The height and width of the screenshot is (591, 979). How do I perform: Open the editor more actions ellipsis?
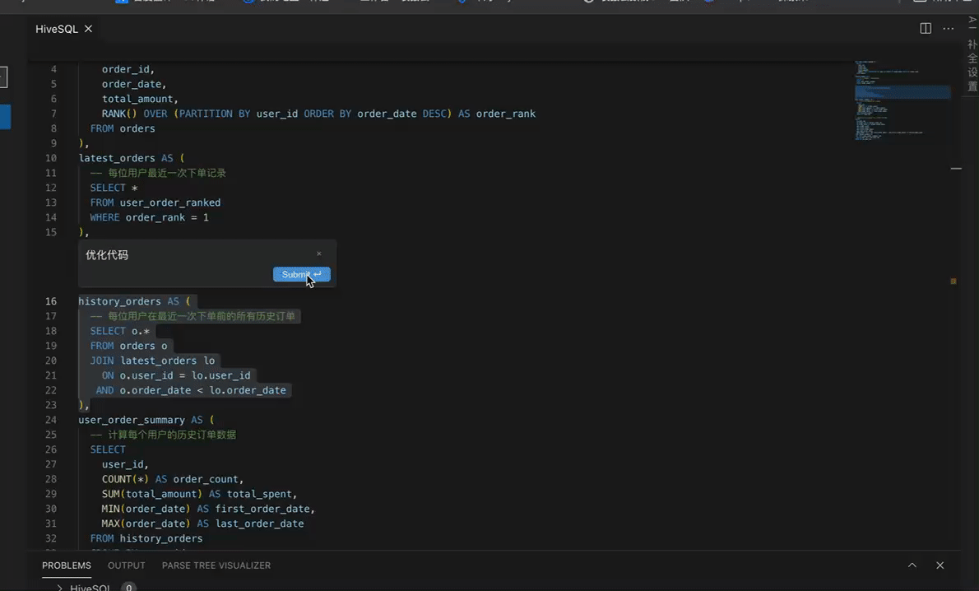pyautogui.click(x=949, y=29)
